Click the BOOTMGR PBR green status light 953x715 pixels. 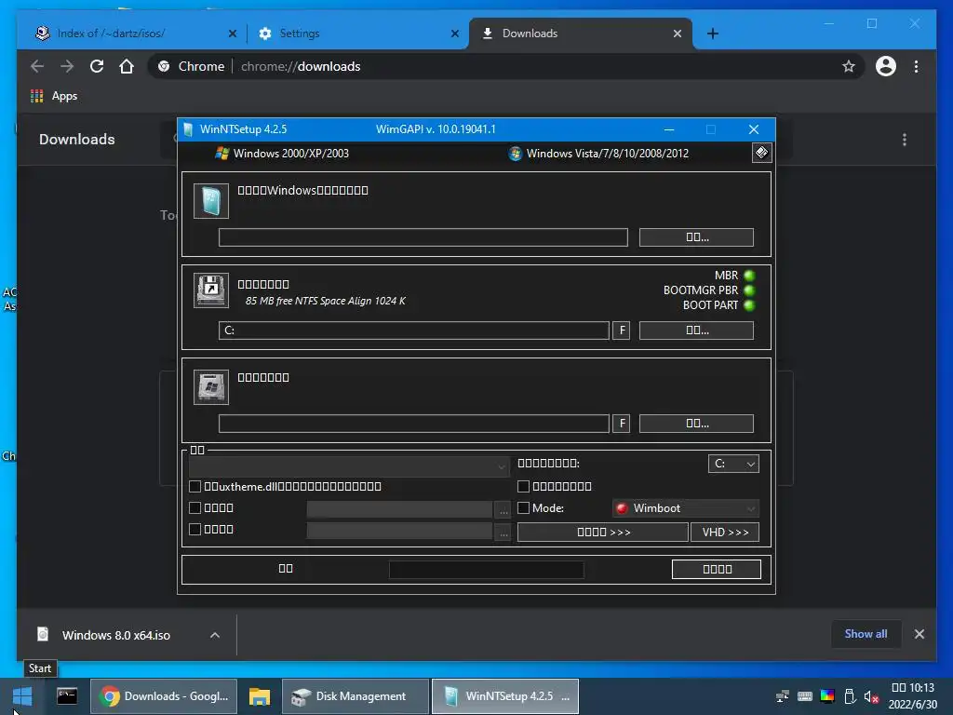coord(749,290)
